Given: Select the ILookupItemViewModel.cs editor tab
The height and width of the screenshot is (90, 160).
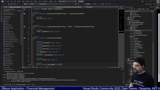Looking at the screenshot, I should (x=15, y=7).
